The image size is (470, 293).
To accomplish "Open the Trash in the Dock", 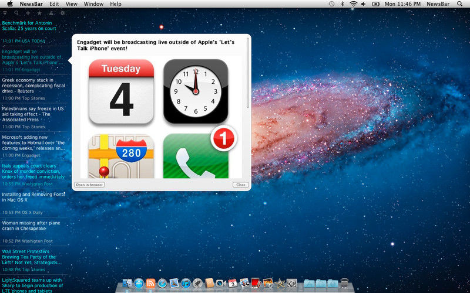I will point(344,283).
